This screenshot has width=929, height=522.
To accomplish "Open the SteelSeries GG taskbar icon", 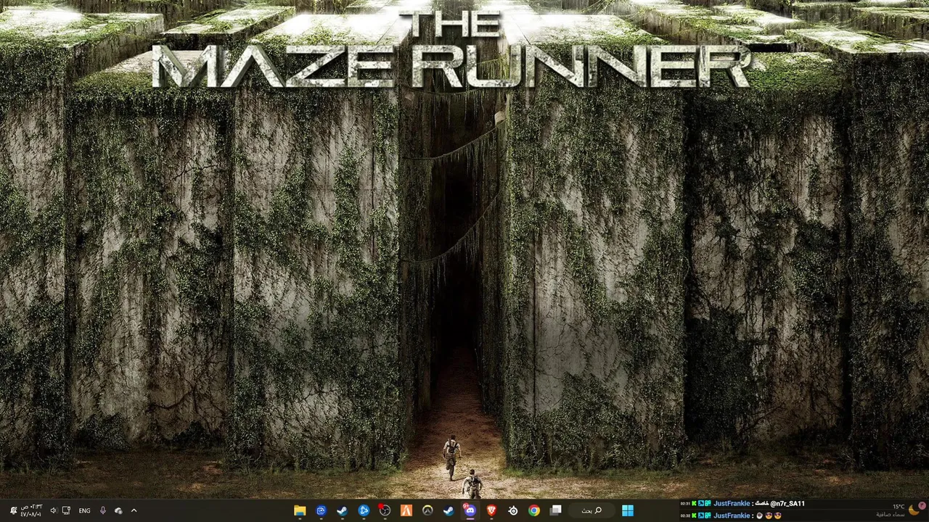I will [512, 510].
